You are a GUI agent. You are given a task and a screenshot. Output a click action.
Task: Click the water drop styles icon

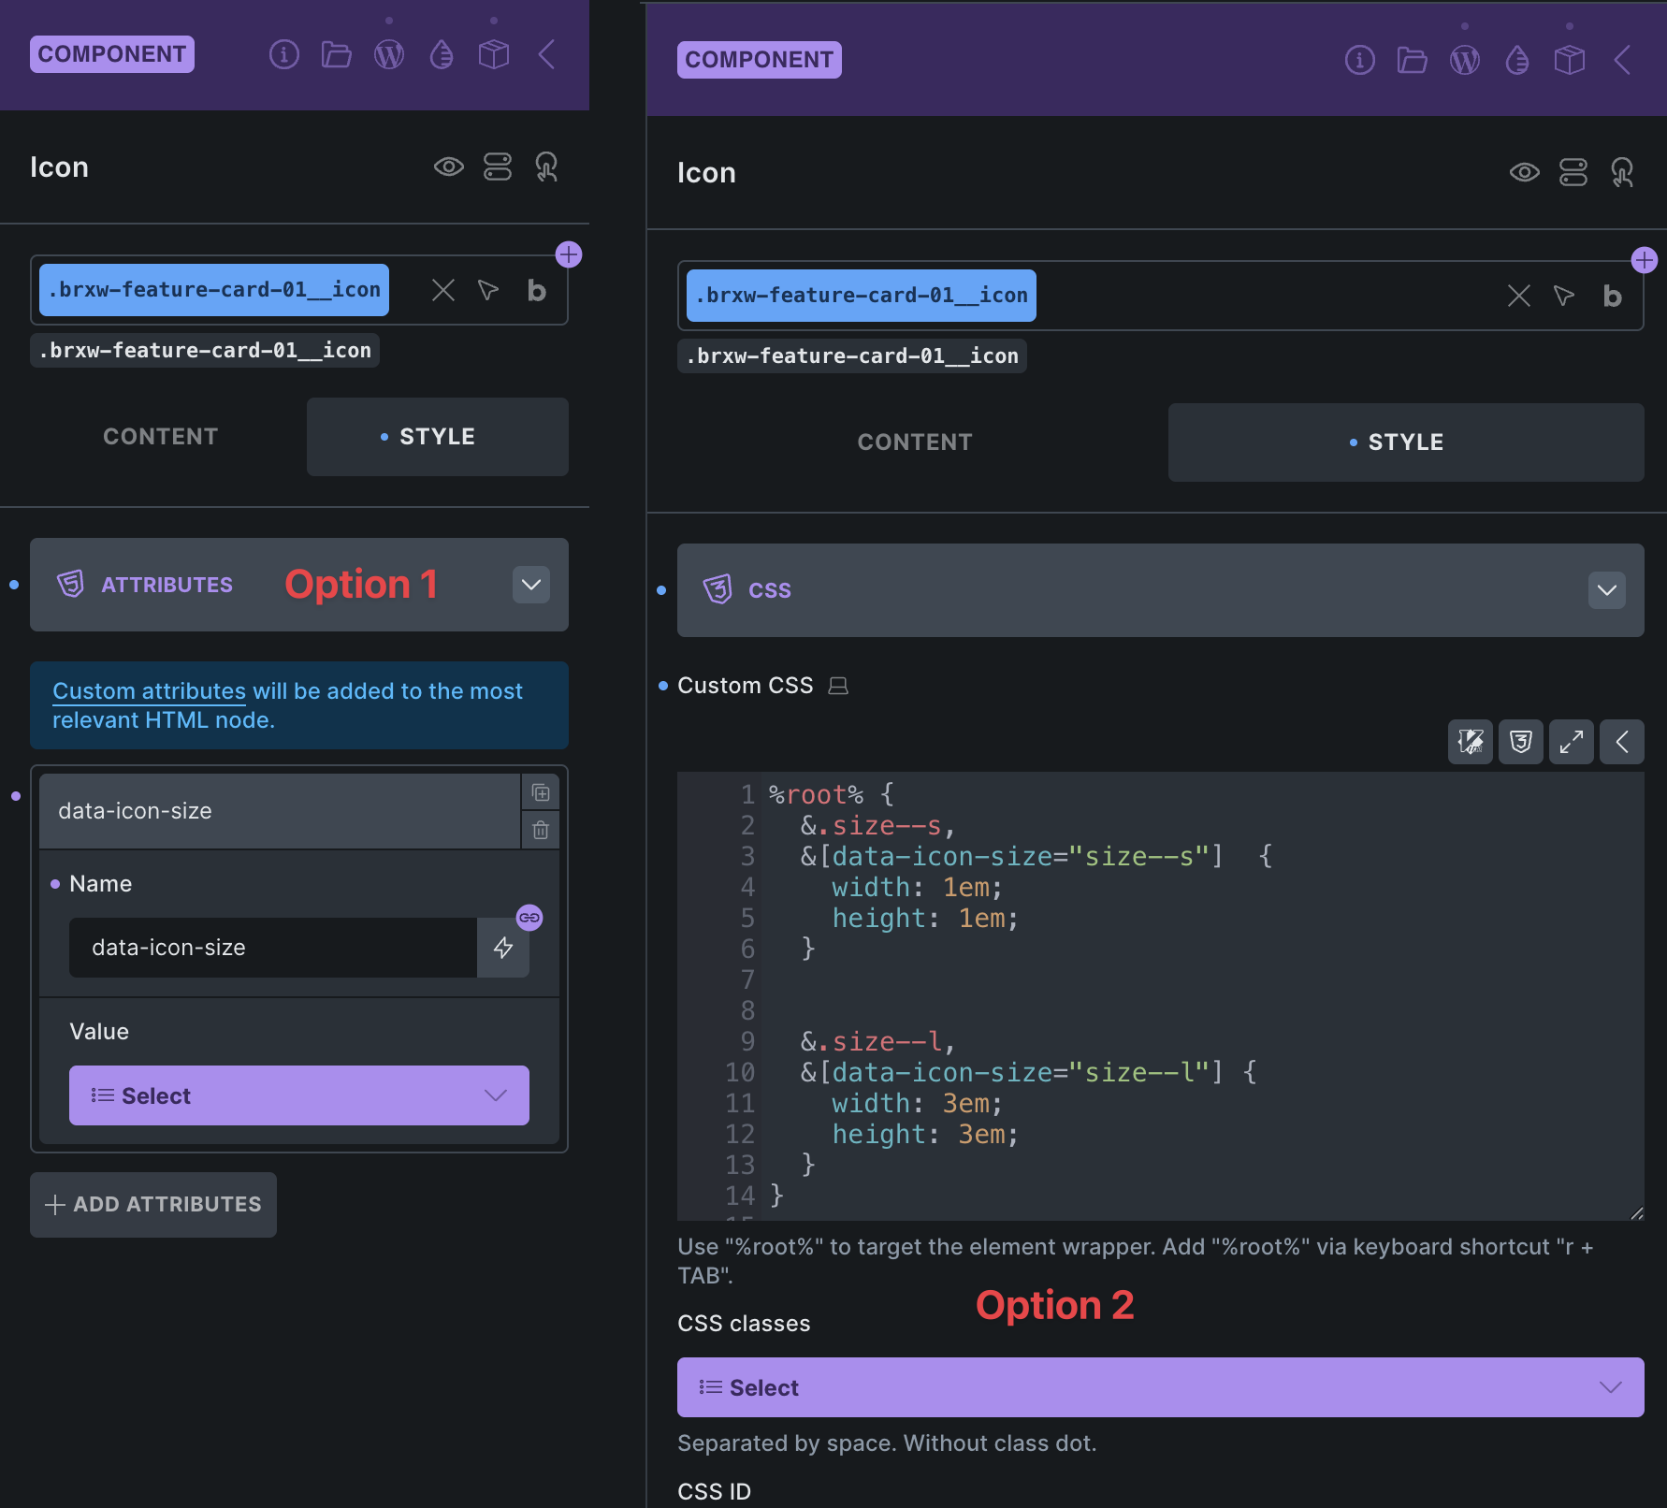[x=442, y=53]
